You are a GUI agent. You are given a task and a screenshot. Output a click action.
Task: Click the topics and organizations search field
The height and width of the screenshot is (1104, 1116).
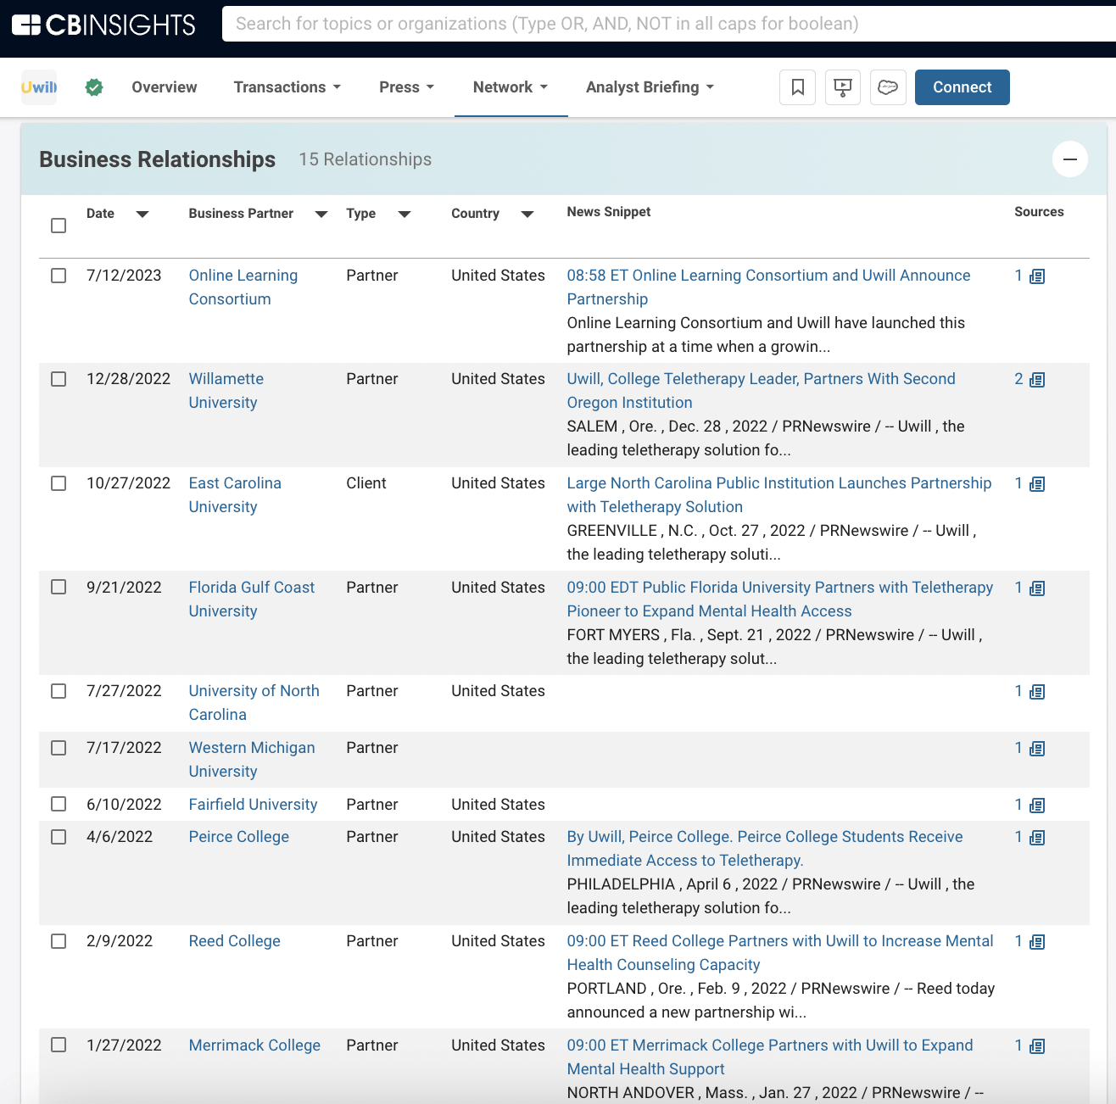click(x=661, y=24)
